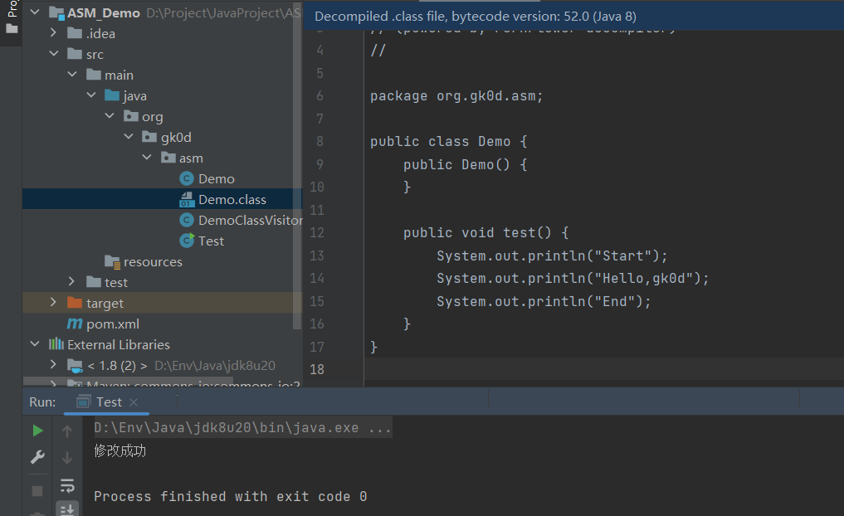Expand the .idea folder
This screenshot has width=844, height=516.
pyautogui.click(x=53, y=33)
